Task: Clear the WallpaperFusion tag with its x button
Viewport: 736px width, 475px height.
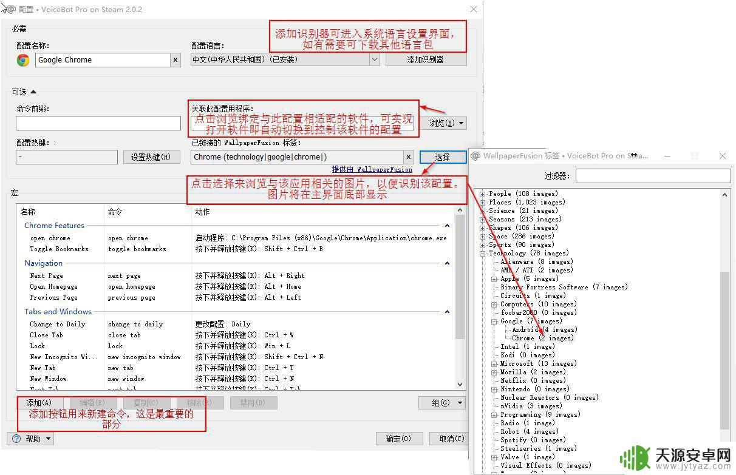Action: click(409, 157)
